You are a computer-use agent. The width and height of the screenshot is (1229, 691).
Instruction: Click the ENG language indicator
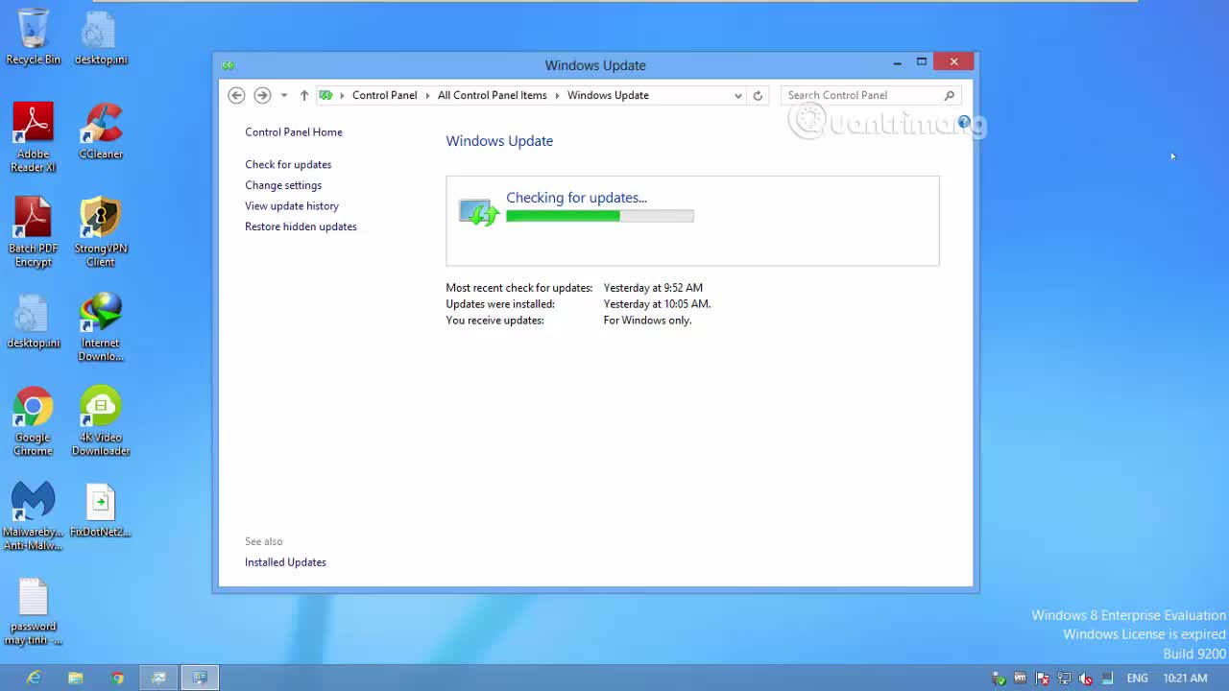[x=1137, y=678]
